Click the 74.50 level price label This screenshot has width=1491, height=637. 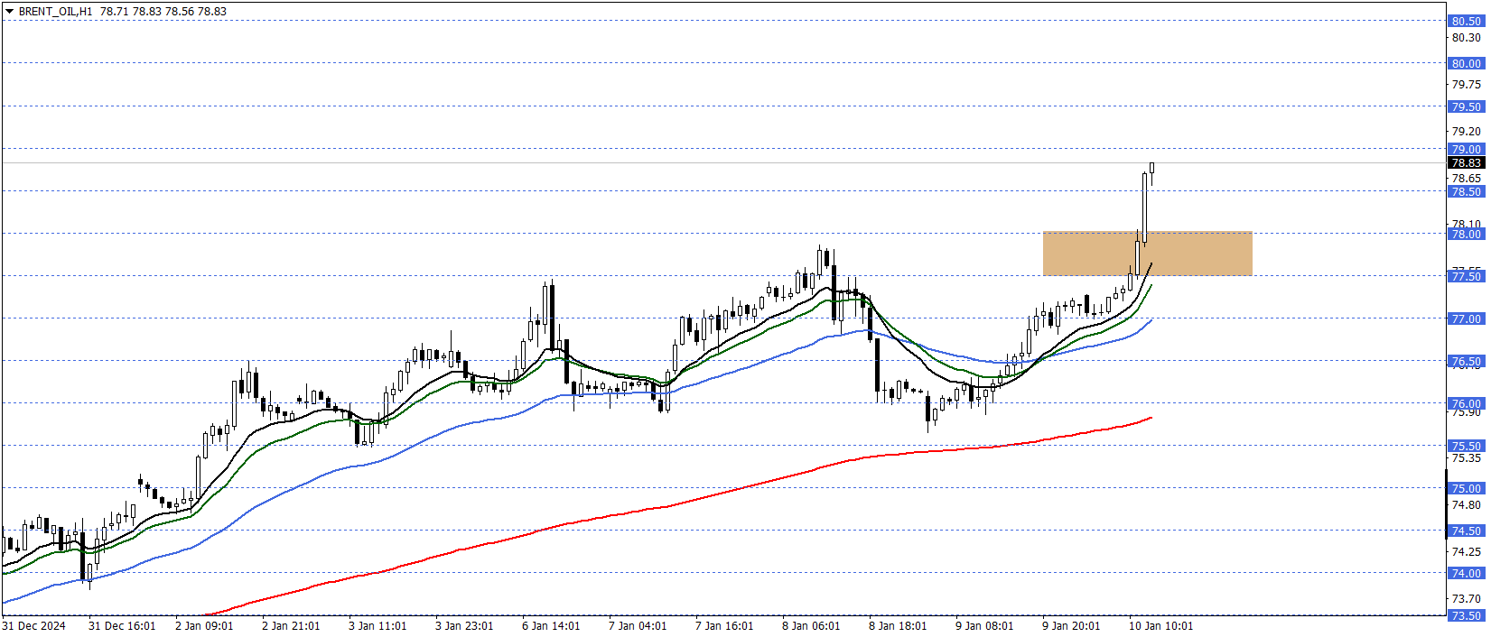(1467, 531)
